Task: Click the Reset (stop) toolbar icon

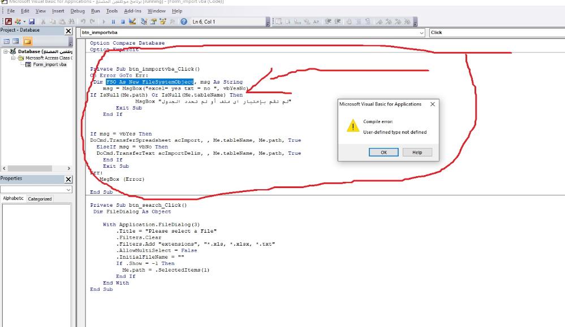Action: (x=122, y=22)
